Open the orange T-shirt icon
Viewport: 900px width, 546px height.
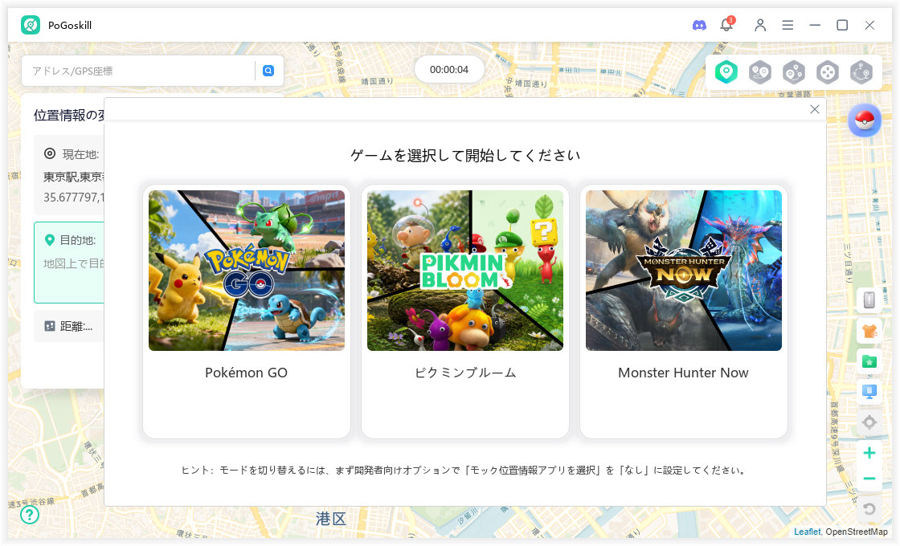(x=869, y=331)
